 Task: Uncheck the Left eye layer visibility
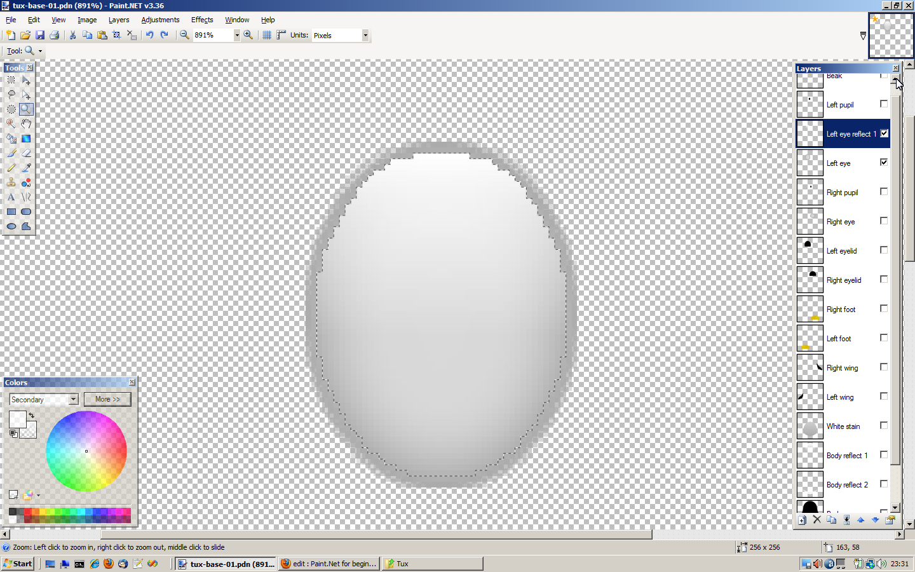[x=884, y=162]
